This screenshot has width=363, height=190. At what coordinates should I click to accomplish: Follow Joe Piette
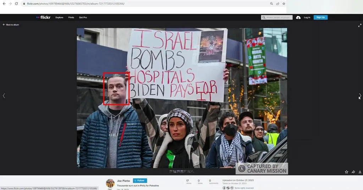tap(140, 181)
